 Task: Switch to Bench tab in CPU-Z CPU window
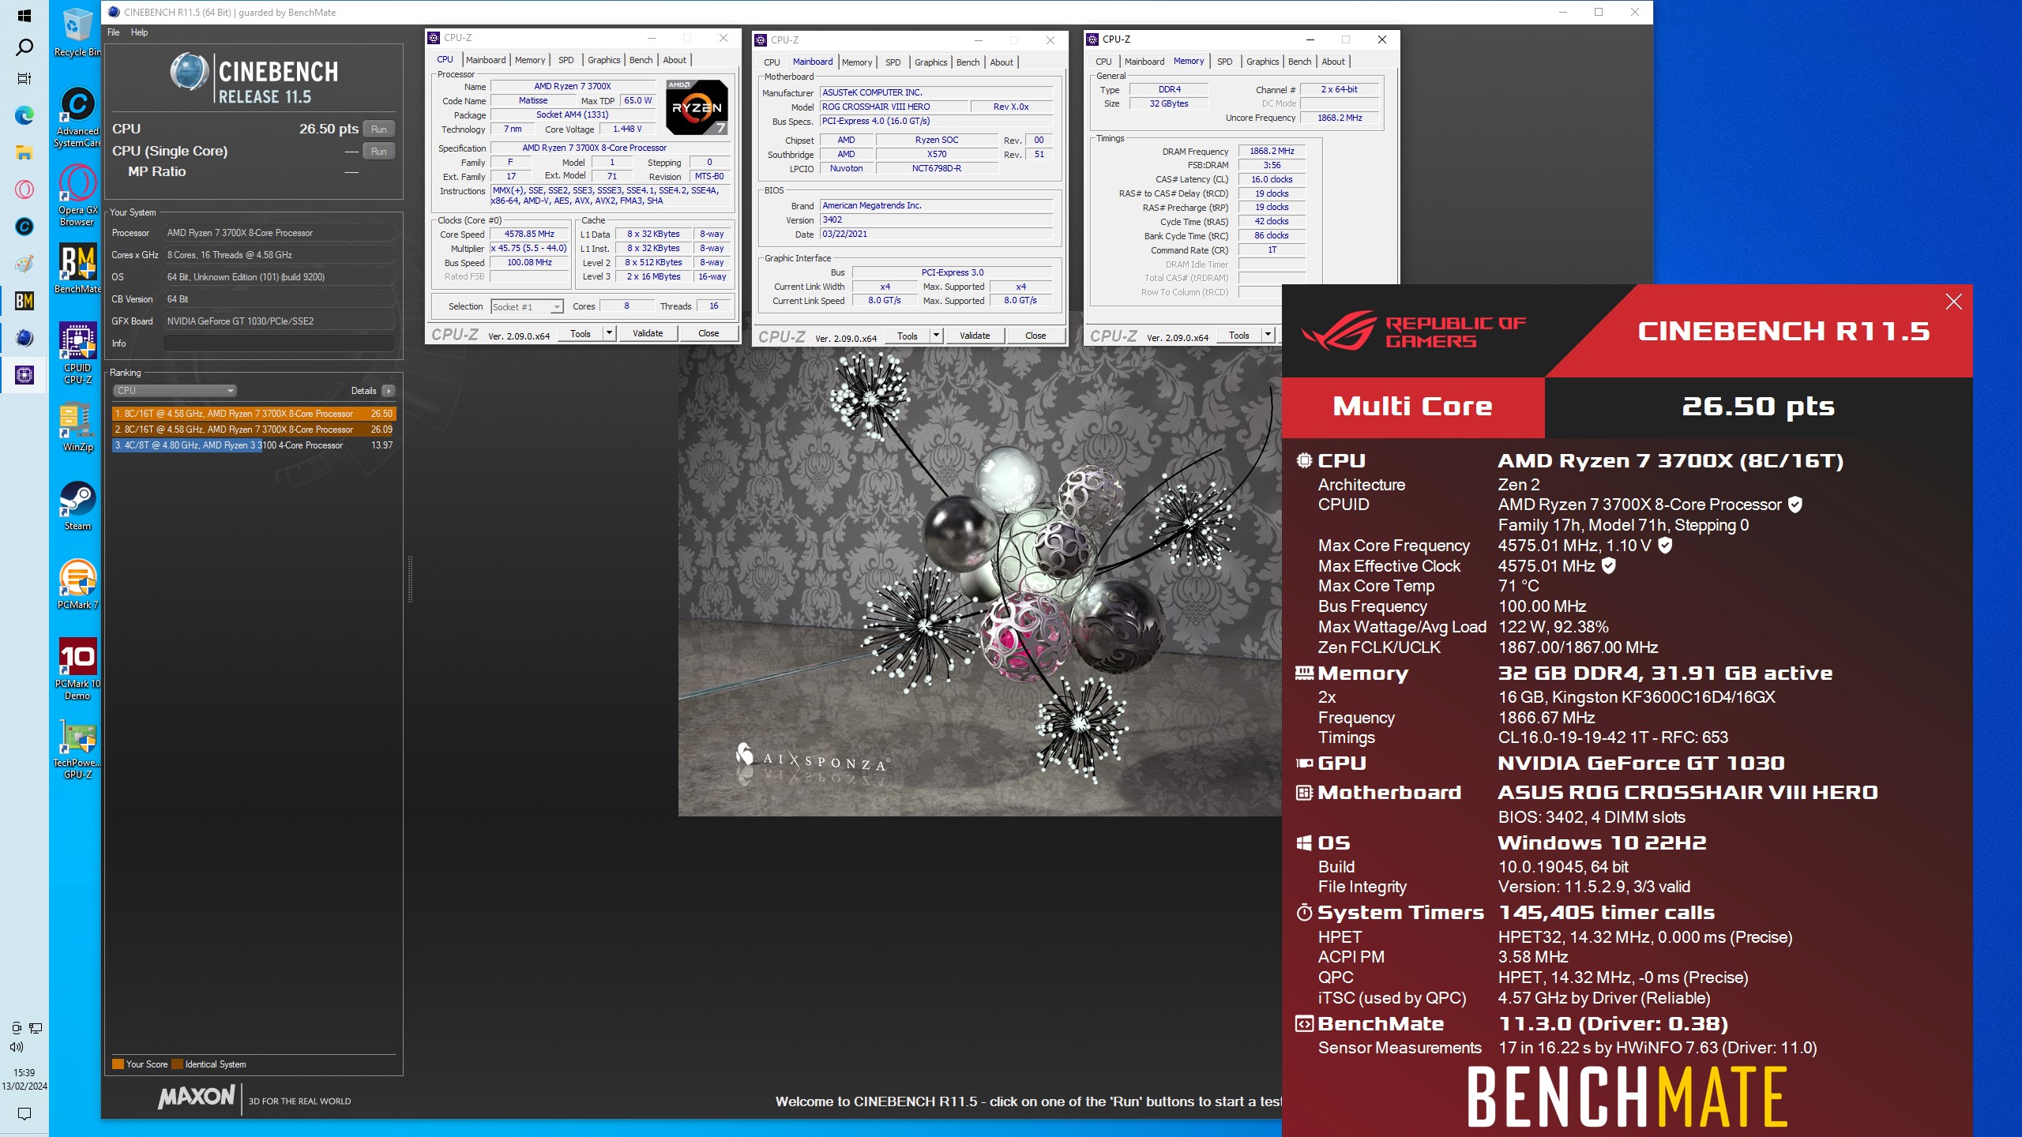pyautogui.click(x=641, y=60)
